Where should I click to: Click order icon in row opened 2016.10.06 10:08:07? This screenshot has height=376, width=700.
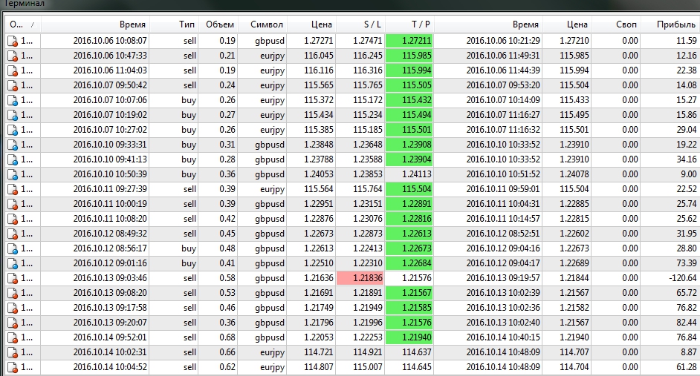click(12, 41)
